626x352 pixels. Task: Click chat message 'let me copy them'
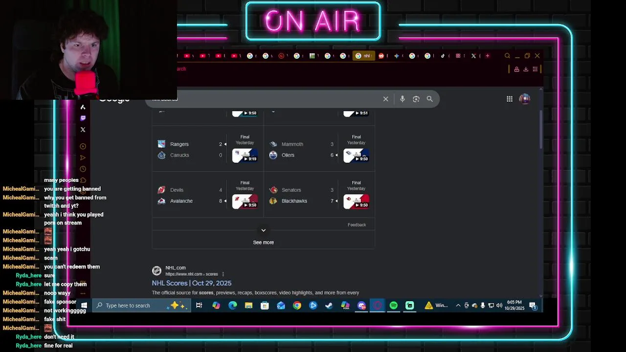tap(66, 284)
